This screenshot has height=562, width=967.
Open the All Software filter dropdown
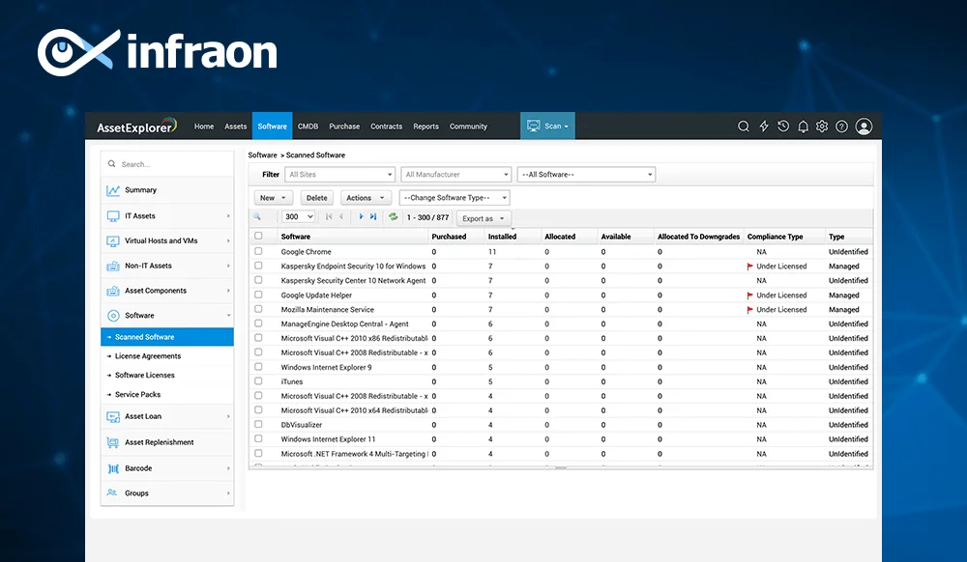click(586, 175)
